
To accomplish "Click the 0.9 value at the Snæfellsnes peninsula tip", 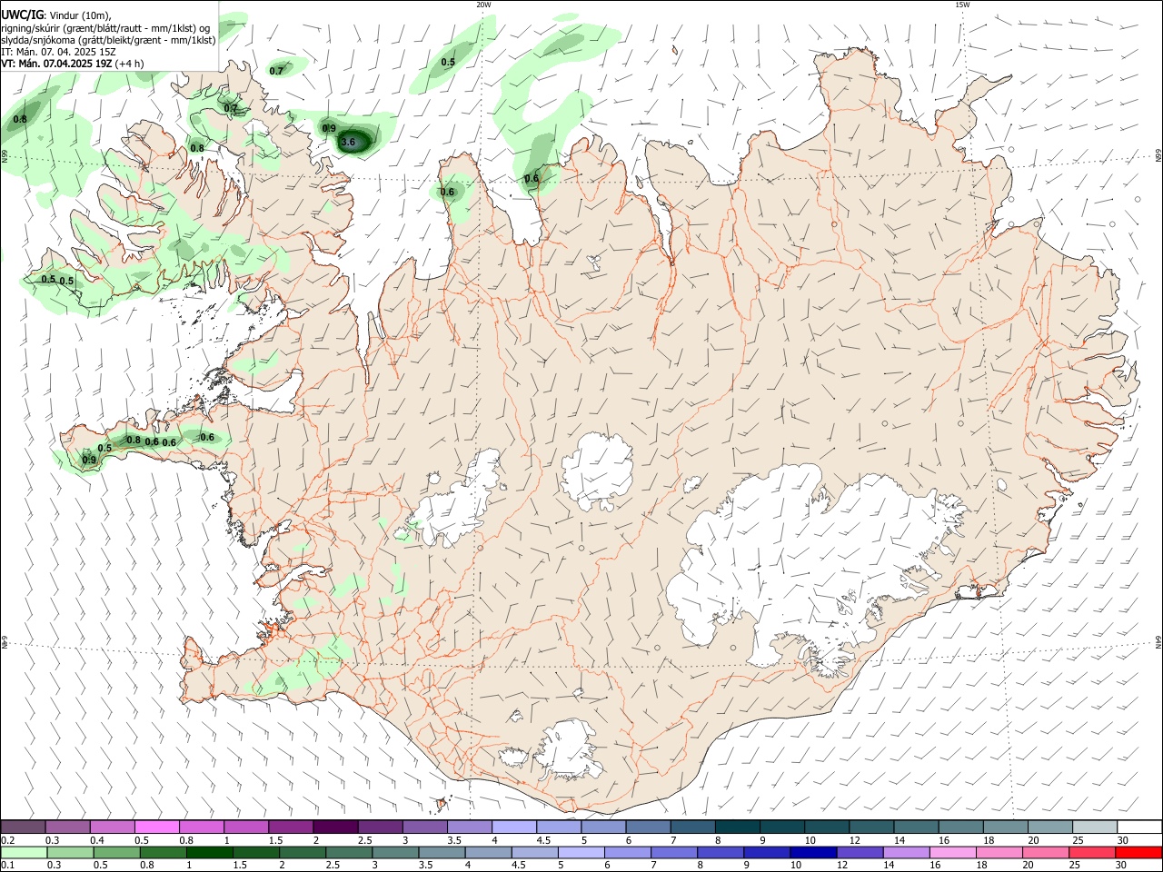I will 89,461.
